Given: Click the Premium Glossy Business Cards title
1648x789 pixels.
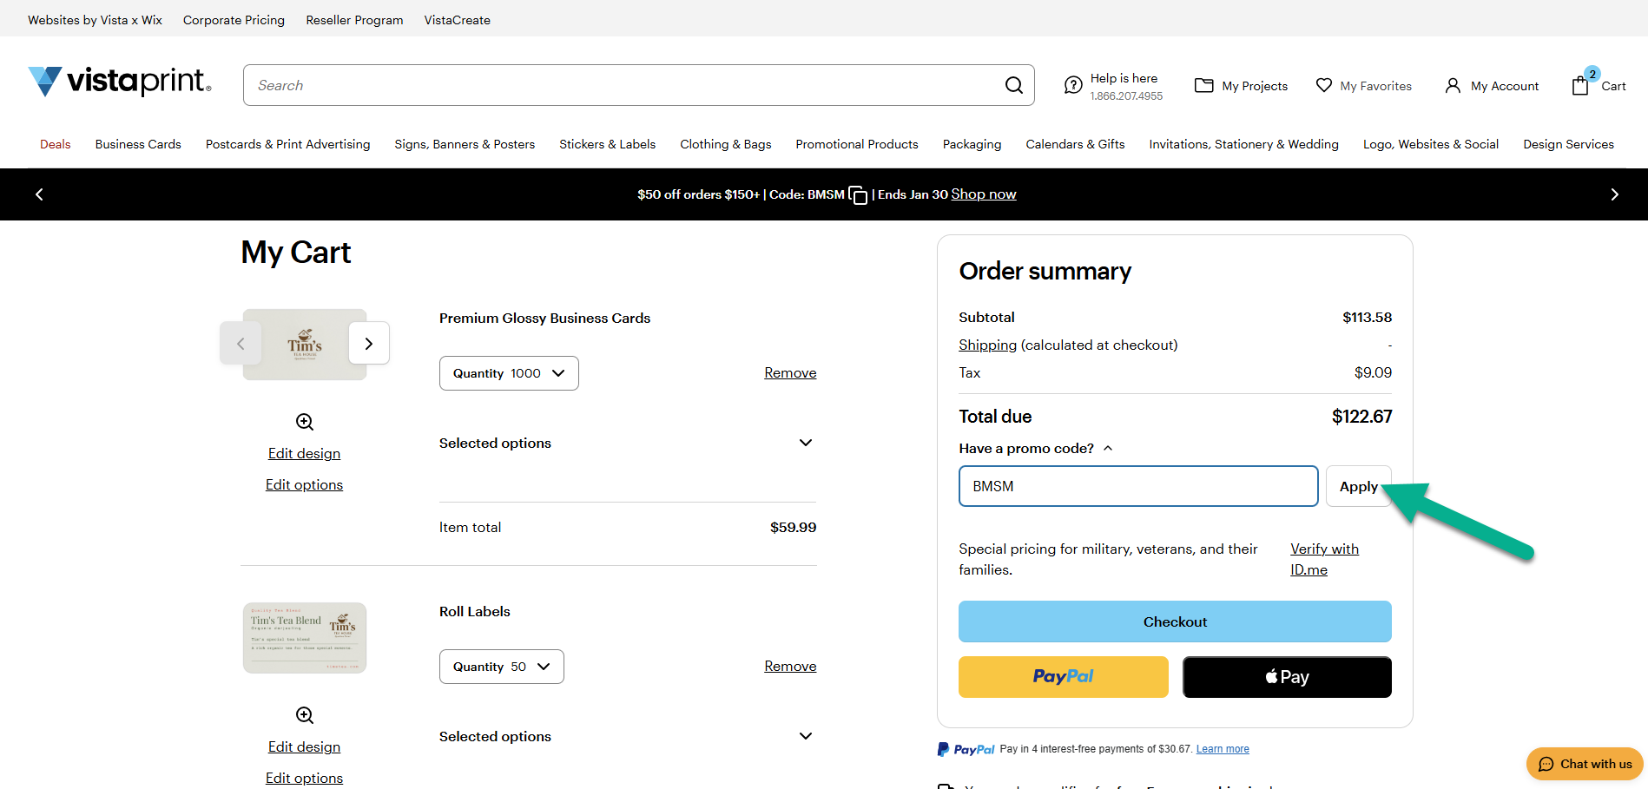Looking at the screenshot, I should click(x=544, y=319).
